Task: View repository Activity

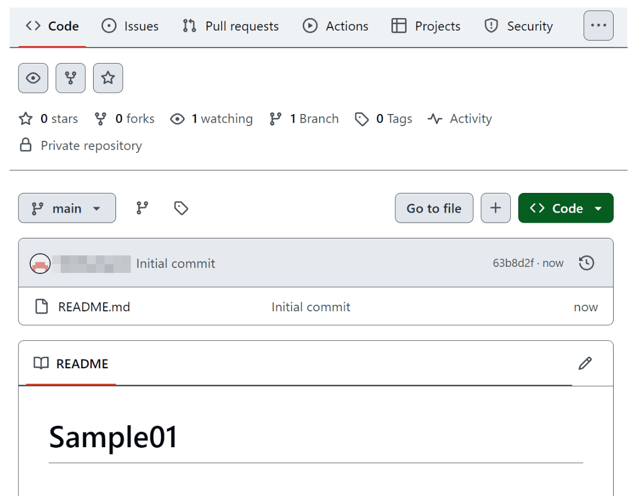Action: coord(459,119)
